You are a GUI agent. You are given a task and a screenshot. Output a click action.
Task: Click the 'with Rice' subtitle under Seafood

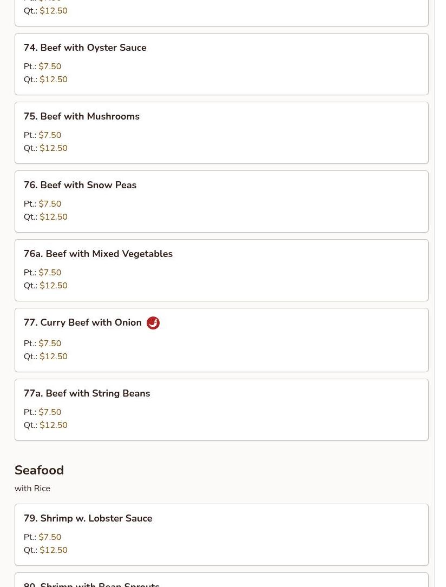32,489
